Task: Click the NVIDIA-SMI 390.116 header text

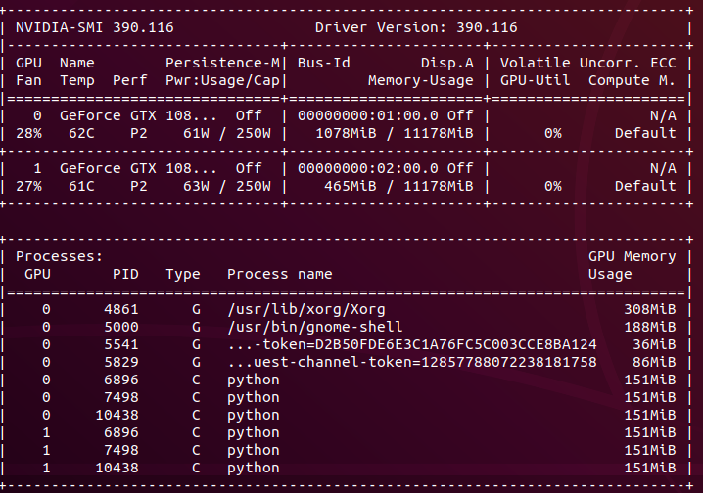Action: tap(95, 27)
